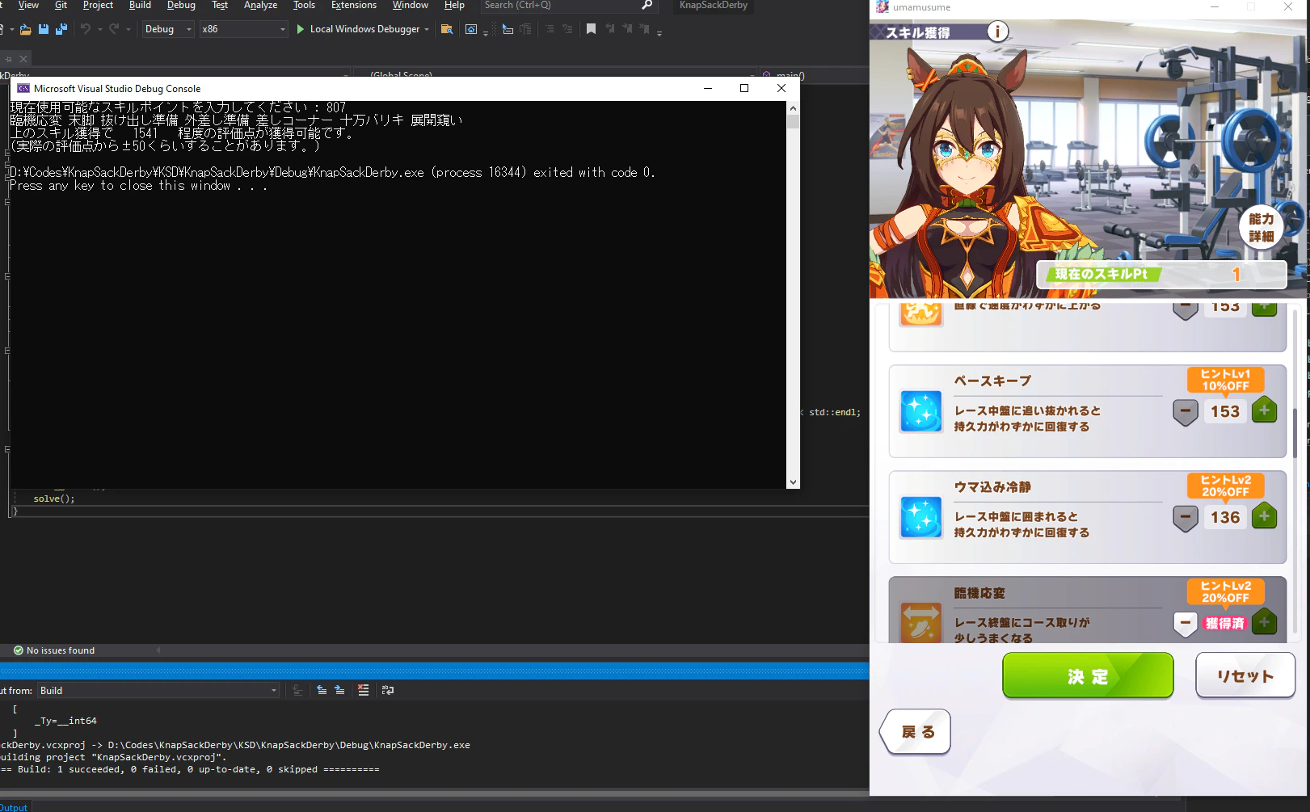The width and height of the screenshot is (1310, 812).
Task: Remove acquired 臨機応変 skill with minus button
Action: click(1186, 623)
